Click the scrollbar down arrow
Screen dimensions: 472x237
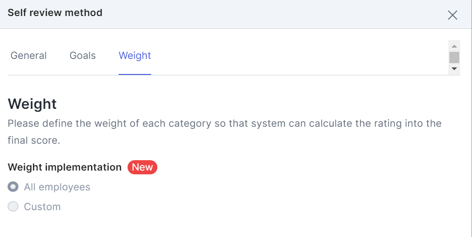pos(454,69)
